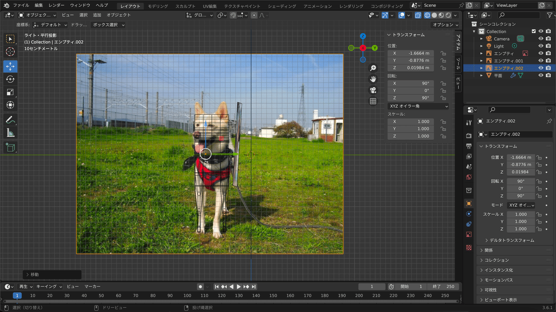Choose the Rotate tool
This screenshot has height=312, width=556.
click(10, 79)
